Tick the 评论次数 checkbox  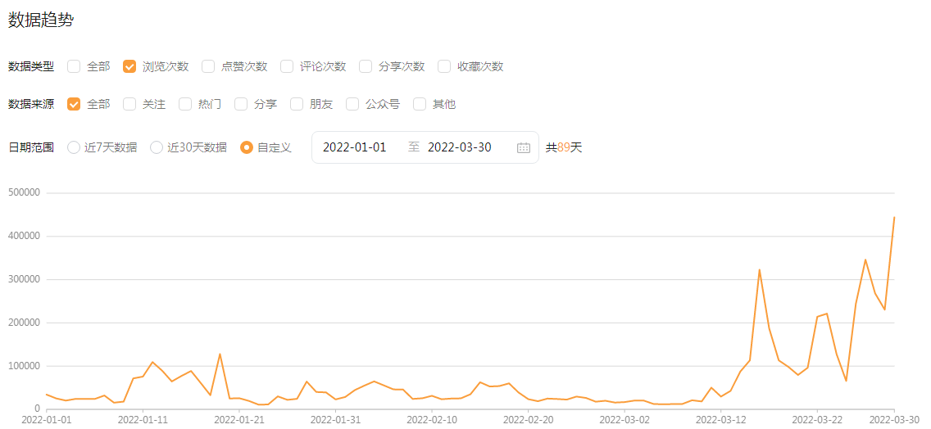click(287, 66)
